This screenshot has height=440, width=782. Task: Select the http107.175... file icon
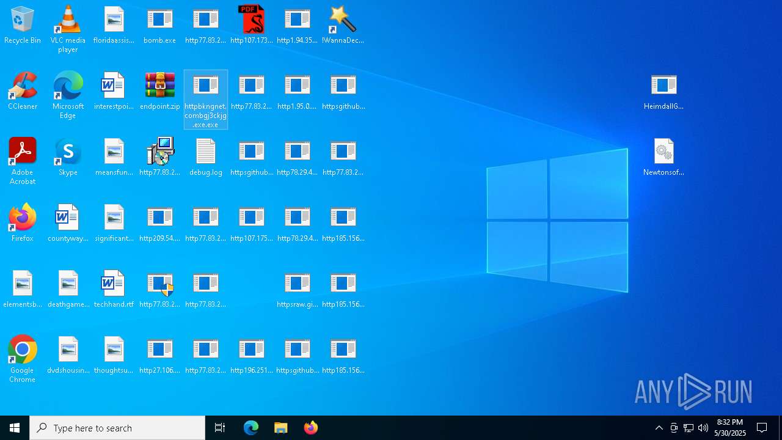(252, 224)
